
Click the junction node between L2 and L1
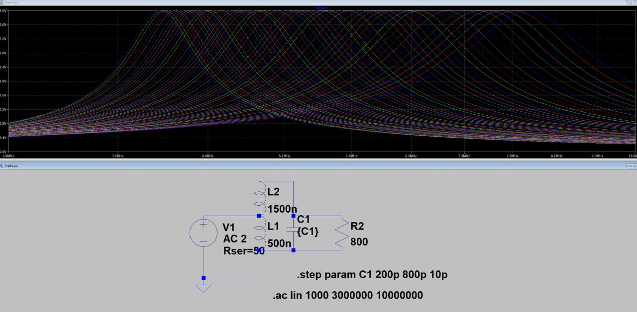click(259, 216)
